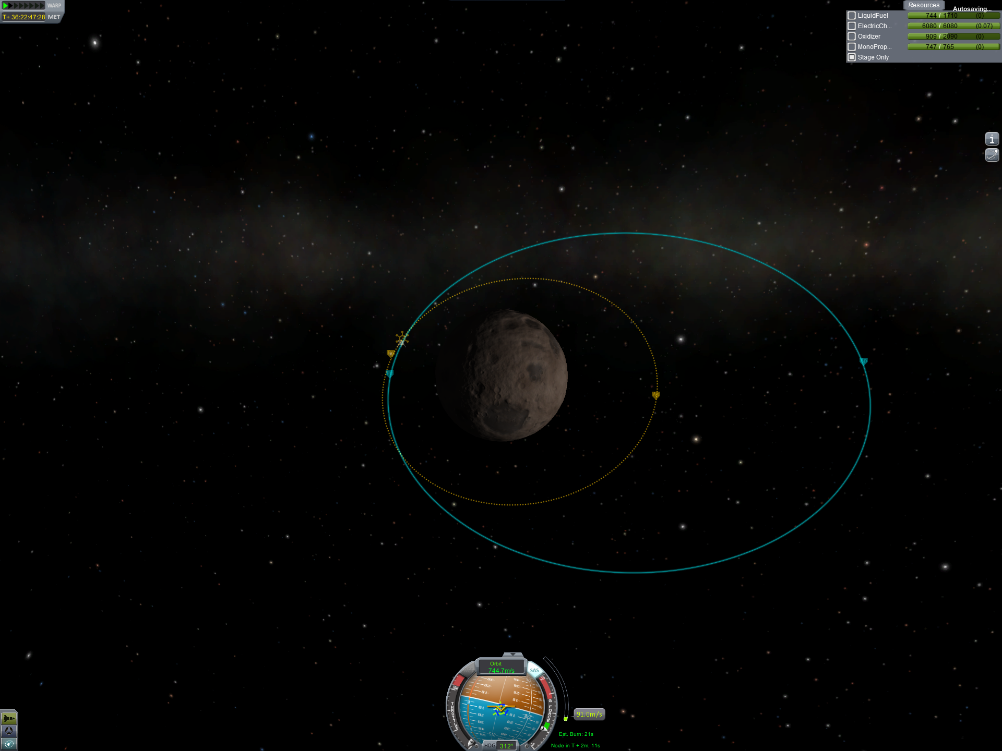This screenshot has width=1002, height=751.
Task: Click the LiquidFuel 744 / 1710 bar
Action: [953, 16]
